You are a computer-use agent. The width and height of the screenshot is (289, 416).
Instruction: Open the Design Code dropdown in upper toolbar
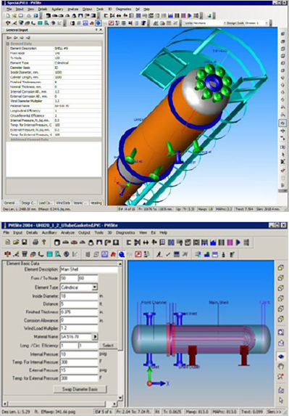point(256,23)
